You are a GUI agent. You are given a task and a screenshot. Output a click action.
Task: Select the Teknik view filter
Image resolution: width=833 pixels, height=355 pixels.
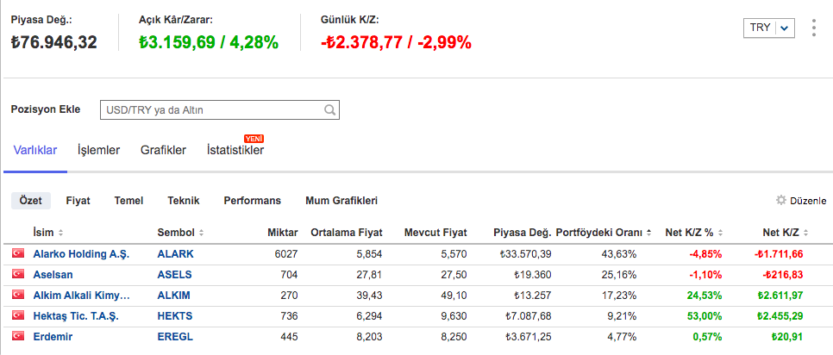pyautogui.click(x=183, y=200)
